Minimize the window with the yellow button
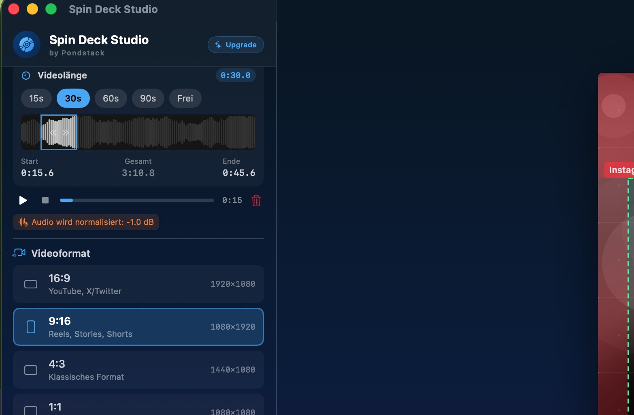This screenshot has height=415, width=634. tap(32, 9)
